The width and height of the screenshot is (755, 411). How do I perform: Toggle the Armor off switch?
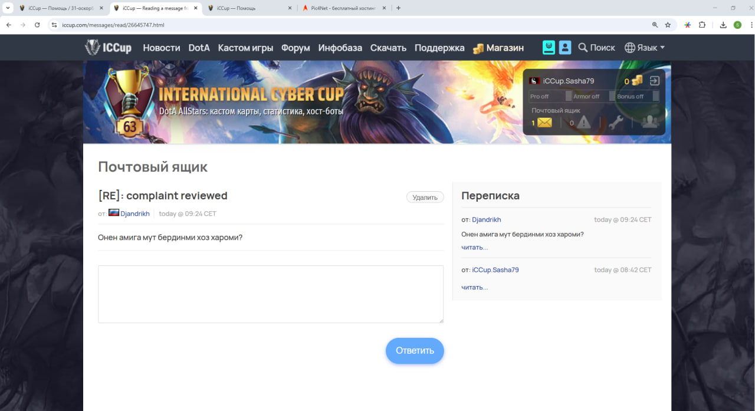612,96
